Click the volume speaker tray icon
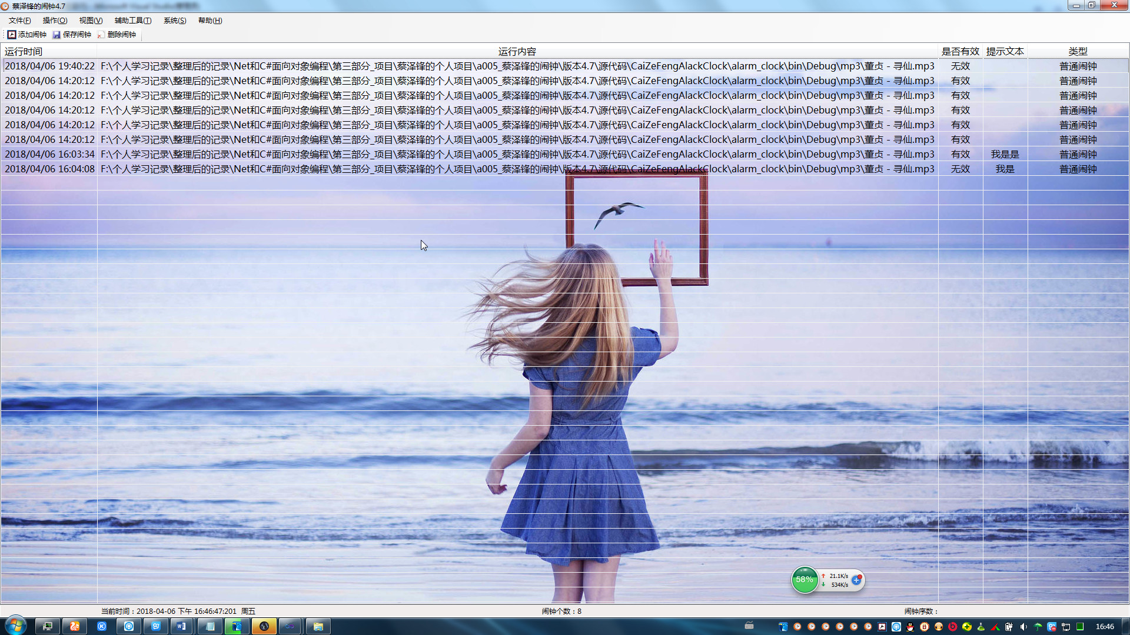This screenshot has width=1130, height=635. point(1023,627)
